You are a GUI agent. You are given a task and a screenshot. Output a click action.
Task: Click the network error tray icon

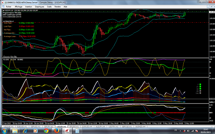(x=184, y=131)
